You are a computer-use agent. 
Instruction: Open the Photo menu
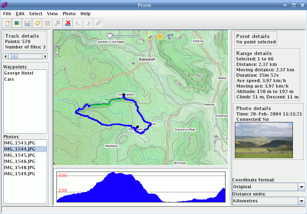pos(69,14)
